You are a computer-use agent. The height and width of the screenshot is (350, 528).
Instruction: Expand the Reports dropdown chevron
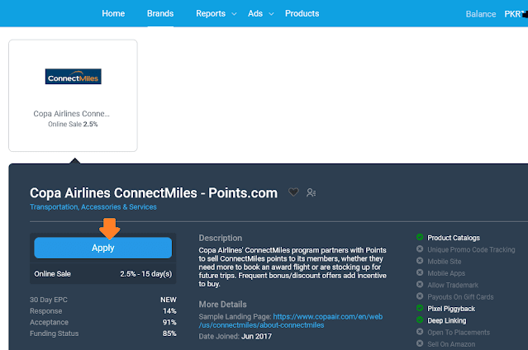coord(234,14)
